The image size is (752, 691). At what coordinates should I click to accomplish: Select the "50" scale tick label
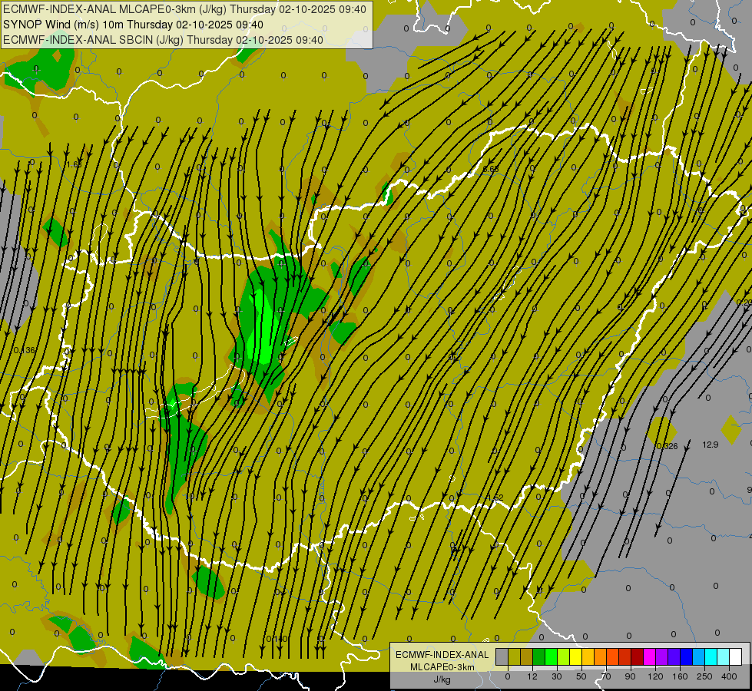581,676
